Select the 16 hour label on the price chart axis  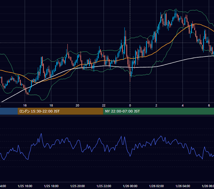point(25,106)
